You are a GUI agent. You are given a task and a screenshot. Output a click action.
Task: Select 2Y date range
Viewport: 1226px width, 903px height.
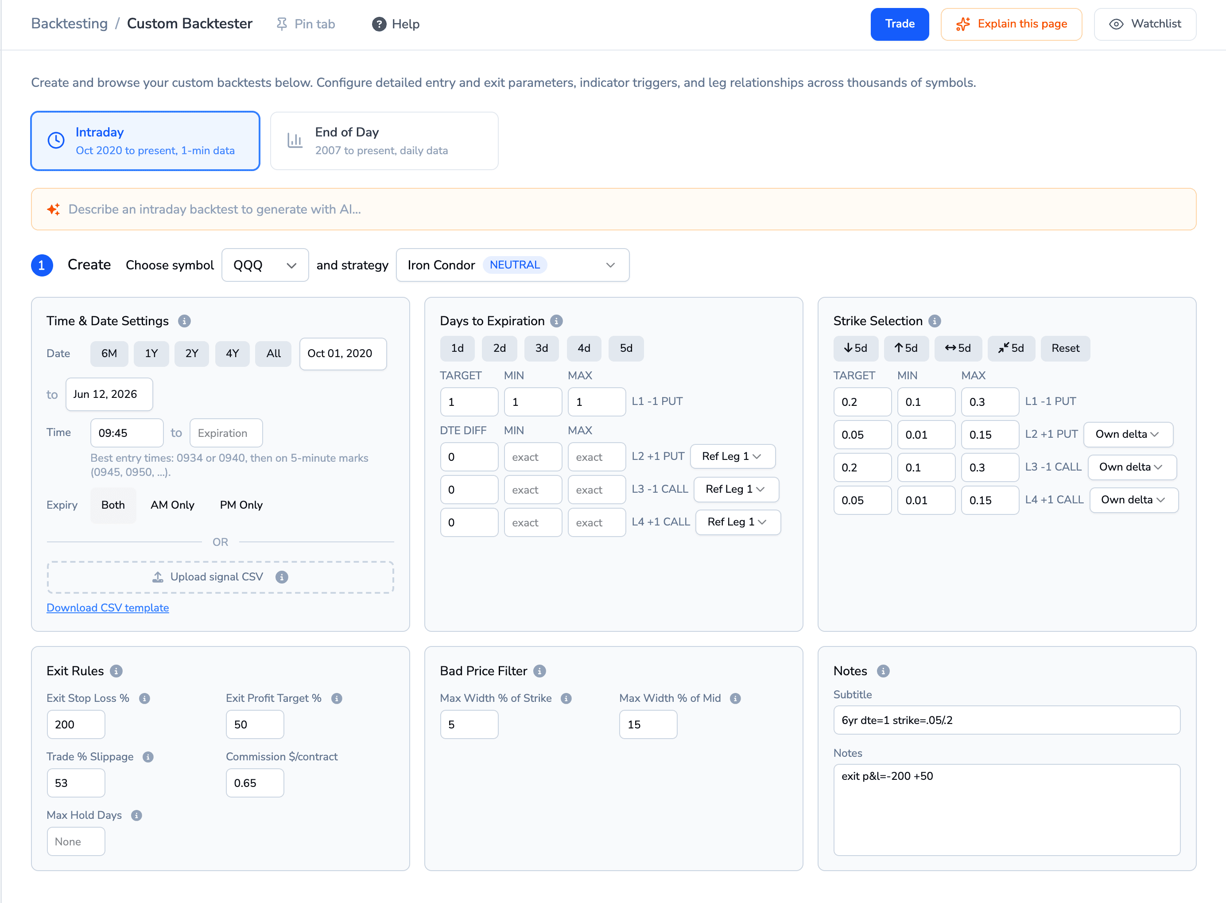point(192,354)
